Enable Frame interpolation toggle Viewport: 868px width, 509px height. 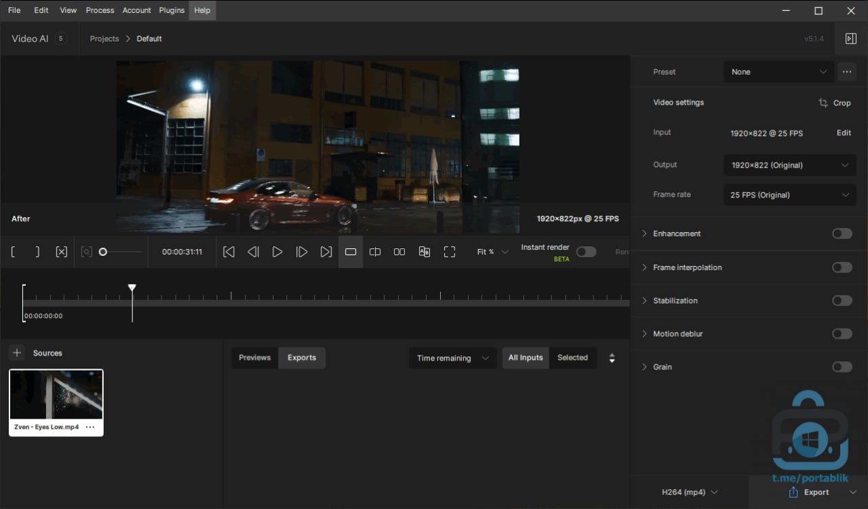[842, 267]
